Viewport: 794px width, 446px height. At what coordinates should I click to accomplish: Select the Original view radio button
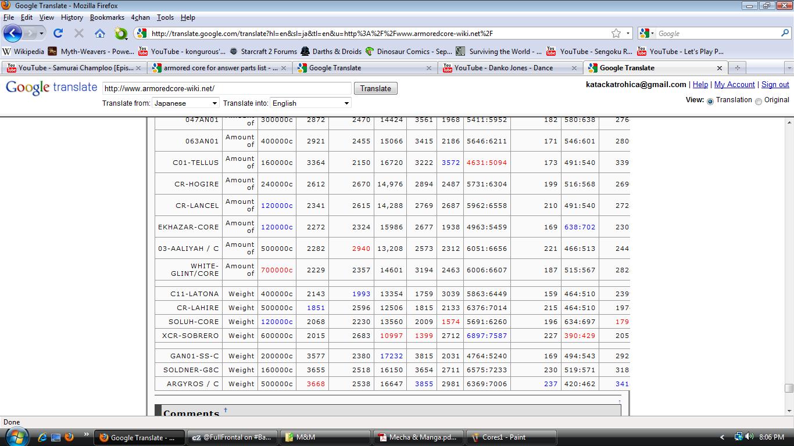[758, 101]
